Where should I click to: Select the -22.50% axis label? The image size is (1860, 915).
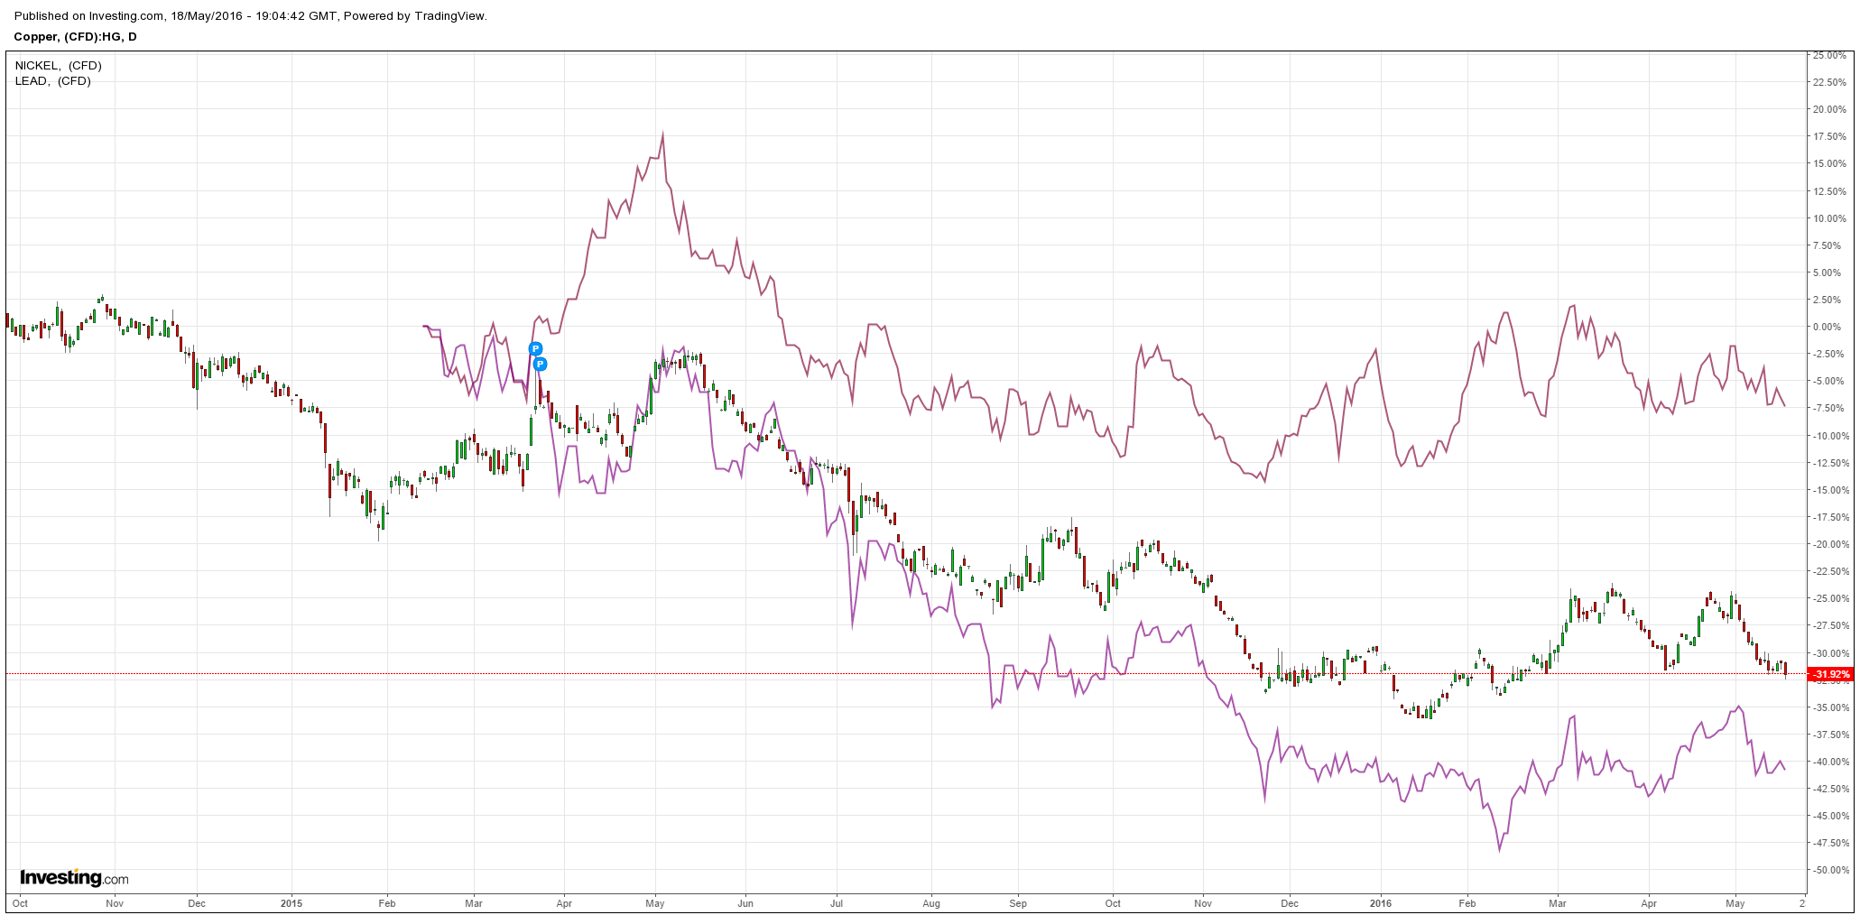coord(1829,572)
